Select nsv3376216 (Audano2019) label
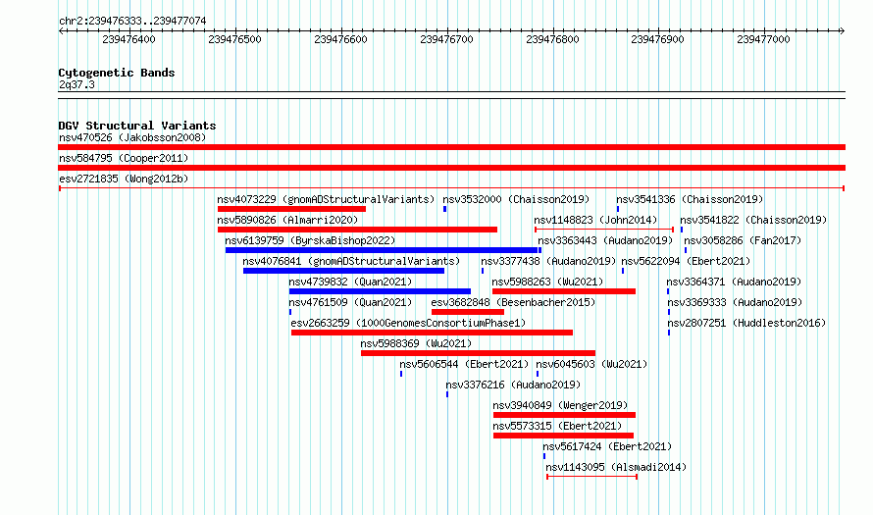 coord(513,385)
